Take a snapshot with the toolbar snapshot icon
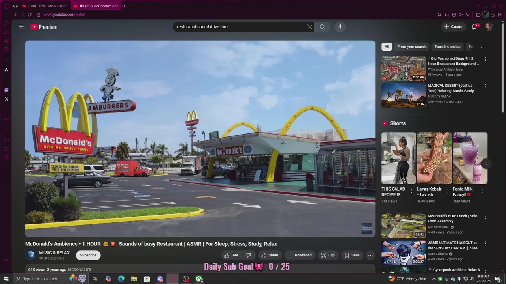The image size is (506, 284). (x=447, y=15)
